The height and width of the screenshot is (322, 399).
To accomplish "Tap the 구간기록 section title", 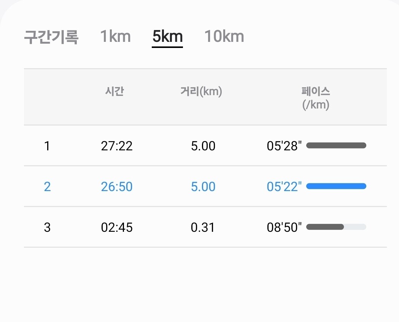I will [51, 37].
